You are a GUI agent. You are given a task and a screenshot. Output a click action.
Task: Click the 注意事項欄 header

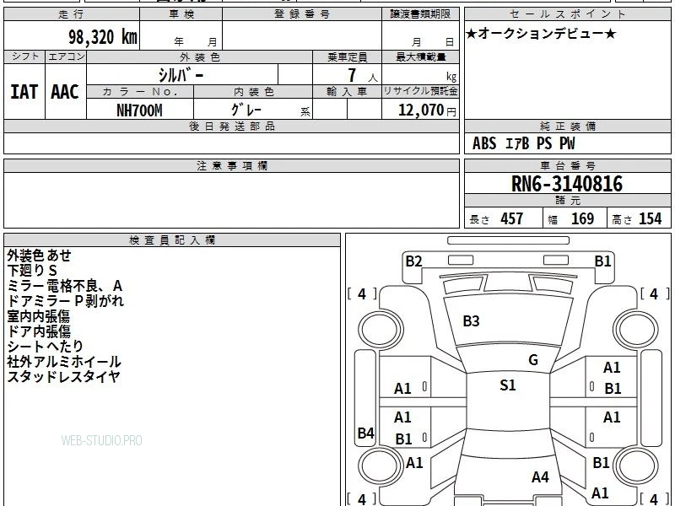(x=231, y=165)
